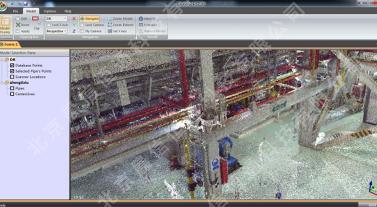Image resolution: width=377 pixels, height=207 pixels.
Task: Click inside the 3D point cloud viewport
Action: [224, 124]
